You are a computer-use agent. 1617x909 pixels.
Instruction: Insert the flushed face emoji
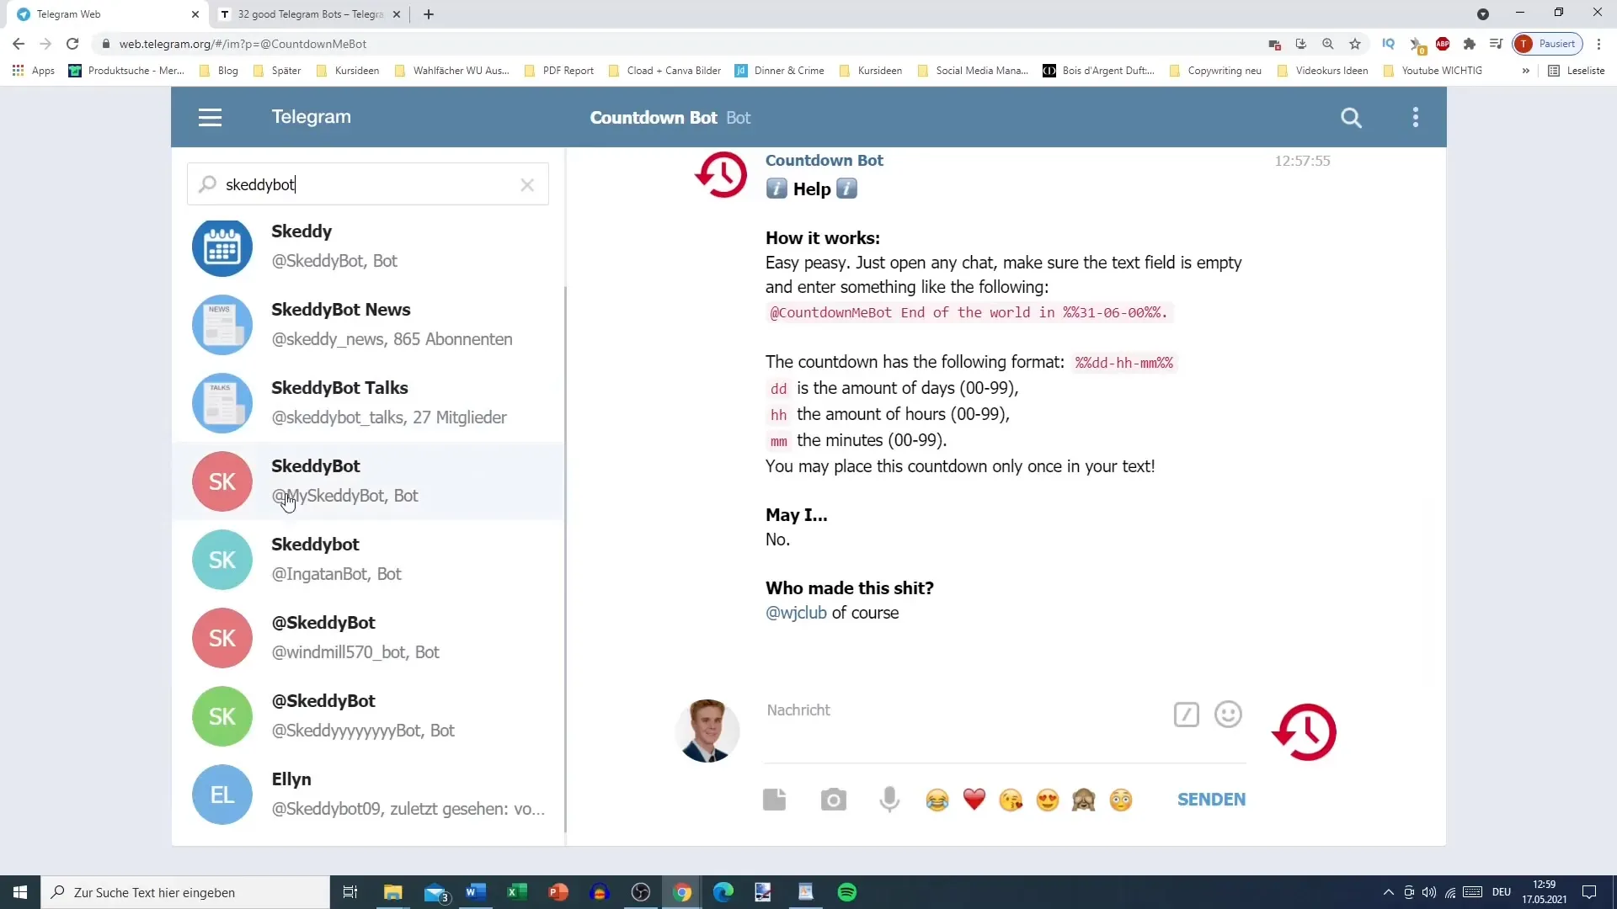click(1121, 800)
